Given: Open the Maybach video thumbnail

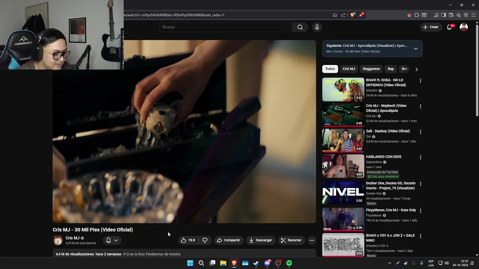Looking at the screenshot, I should tap(343, 115).
